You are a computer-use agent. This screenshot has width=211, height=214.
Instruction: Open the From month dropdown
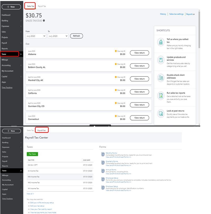tap(36, 36)
